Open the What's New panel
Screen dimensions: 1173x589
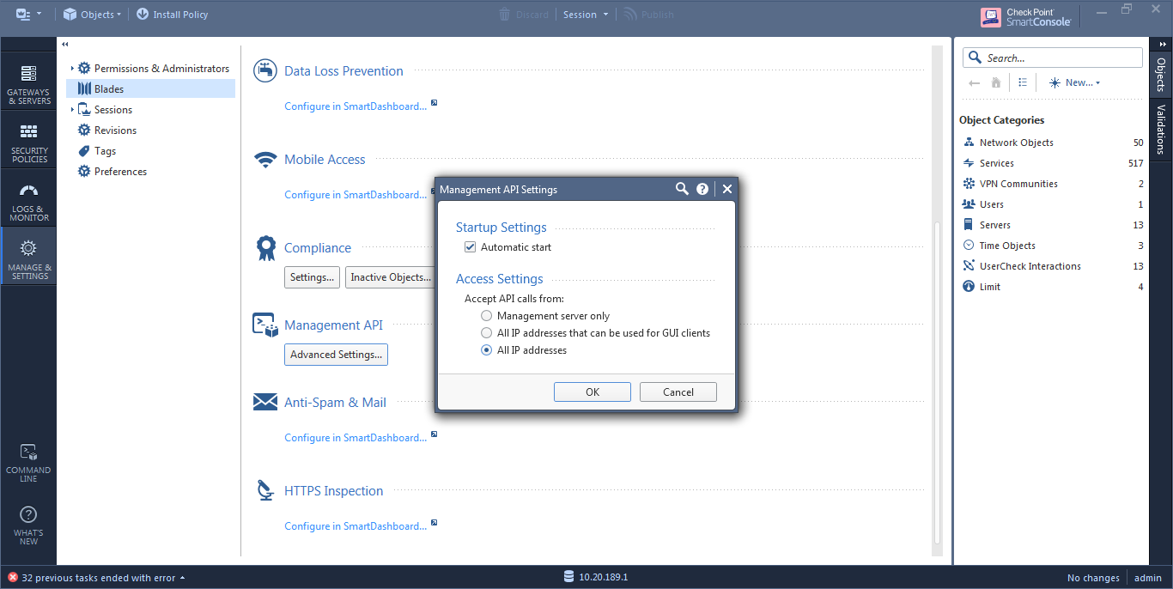pos(28,525)
